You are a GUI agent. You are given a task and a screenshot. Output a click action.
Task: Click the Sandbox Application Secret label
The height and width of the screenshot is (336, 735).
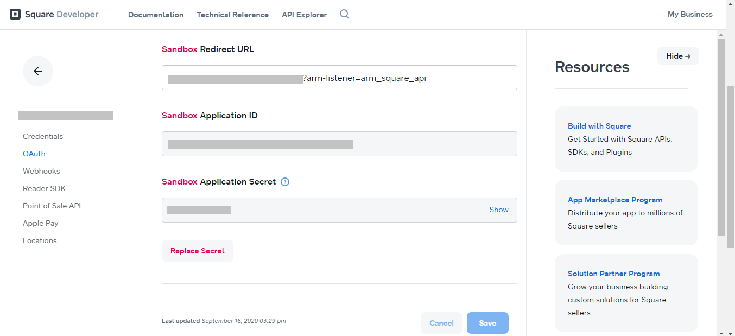pos(219,182)
